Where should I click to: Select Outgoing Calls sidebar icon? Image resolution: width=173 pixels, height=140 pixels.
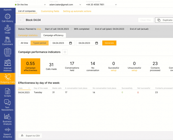tap(8, 77)
